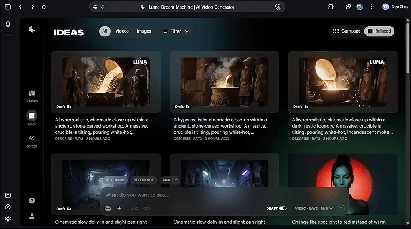Go back with the browser back arrow
The image size is (411, 229).
click(x=20, y=7)
